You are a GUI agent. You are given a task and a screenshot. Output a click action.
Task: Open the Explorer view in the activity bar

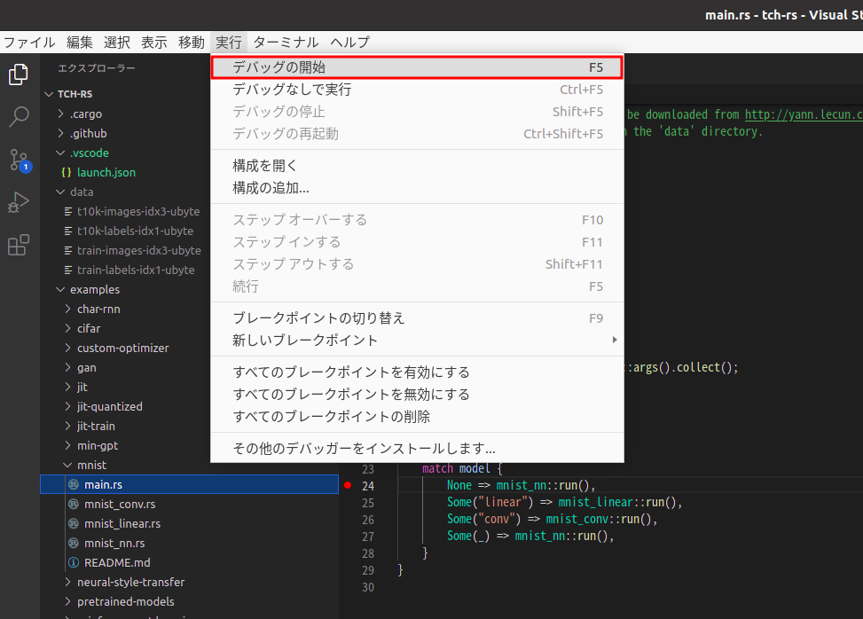tap(18, 74)
